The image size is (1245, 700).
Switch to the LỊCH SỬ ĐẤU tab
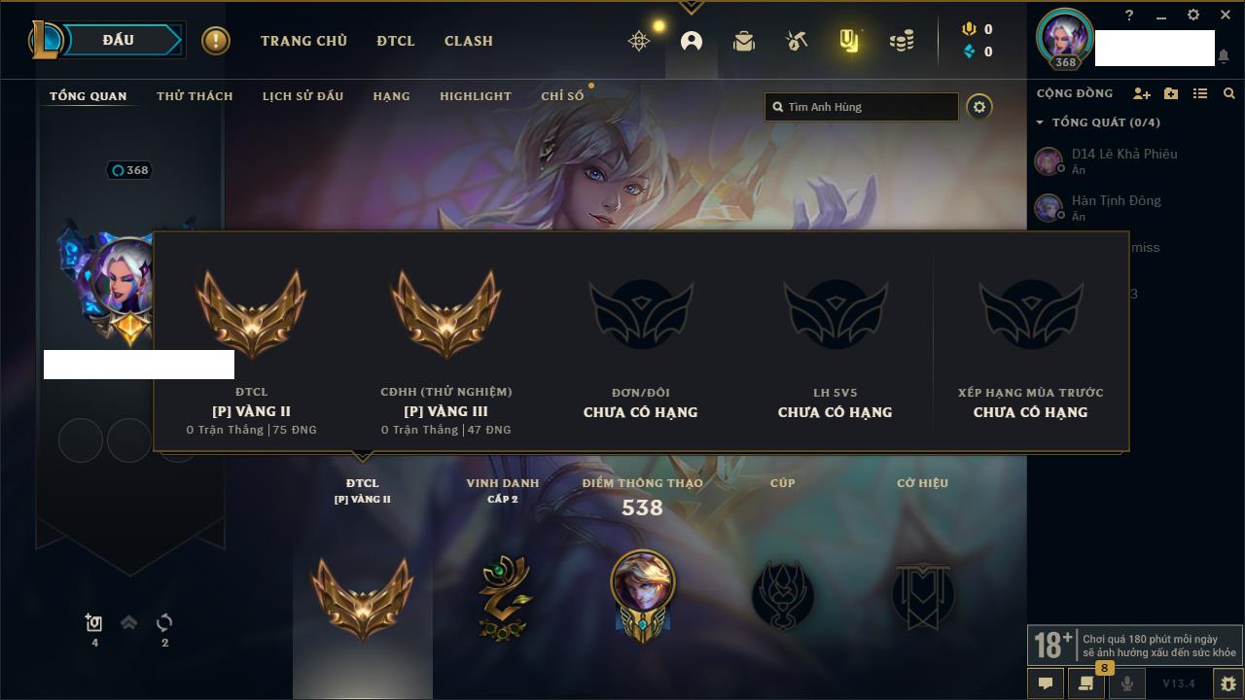302,96
